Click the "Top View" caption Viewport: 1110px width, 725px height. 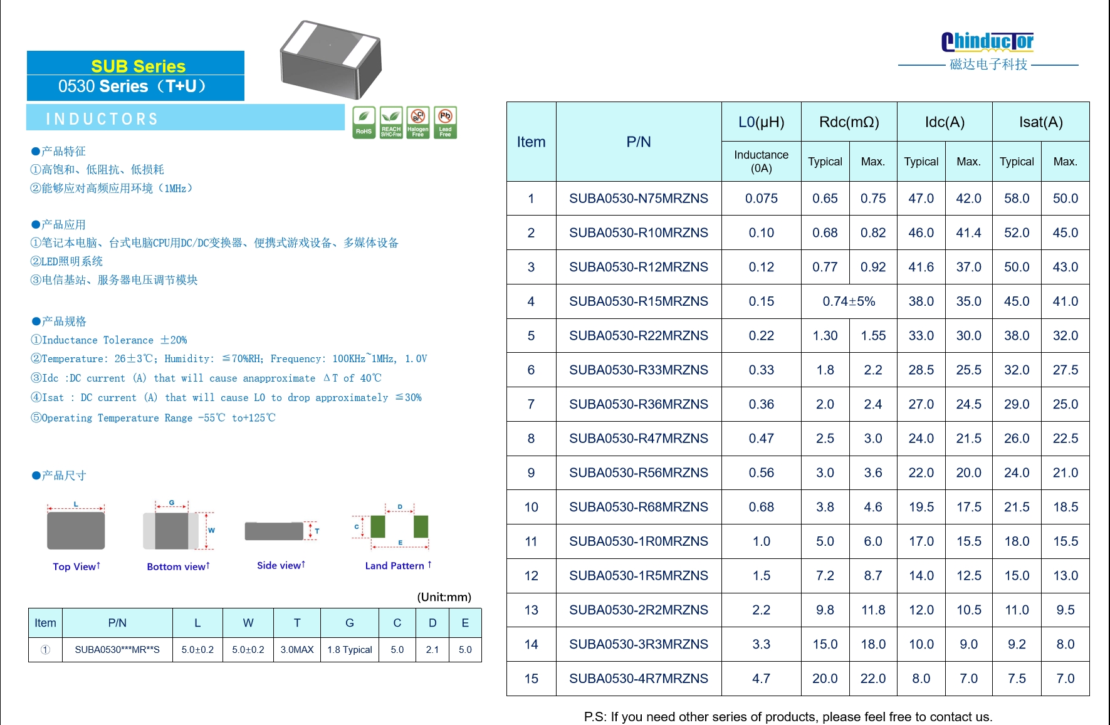[x=76, y=566]
